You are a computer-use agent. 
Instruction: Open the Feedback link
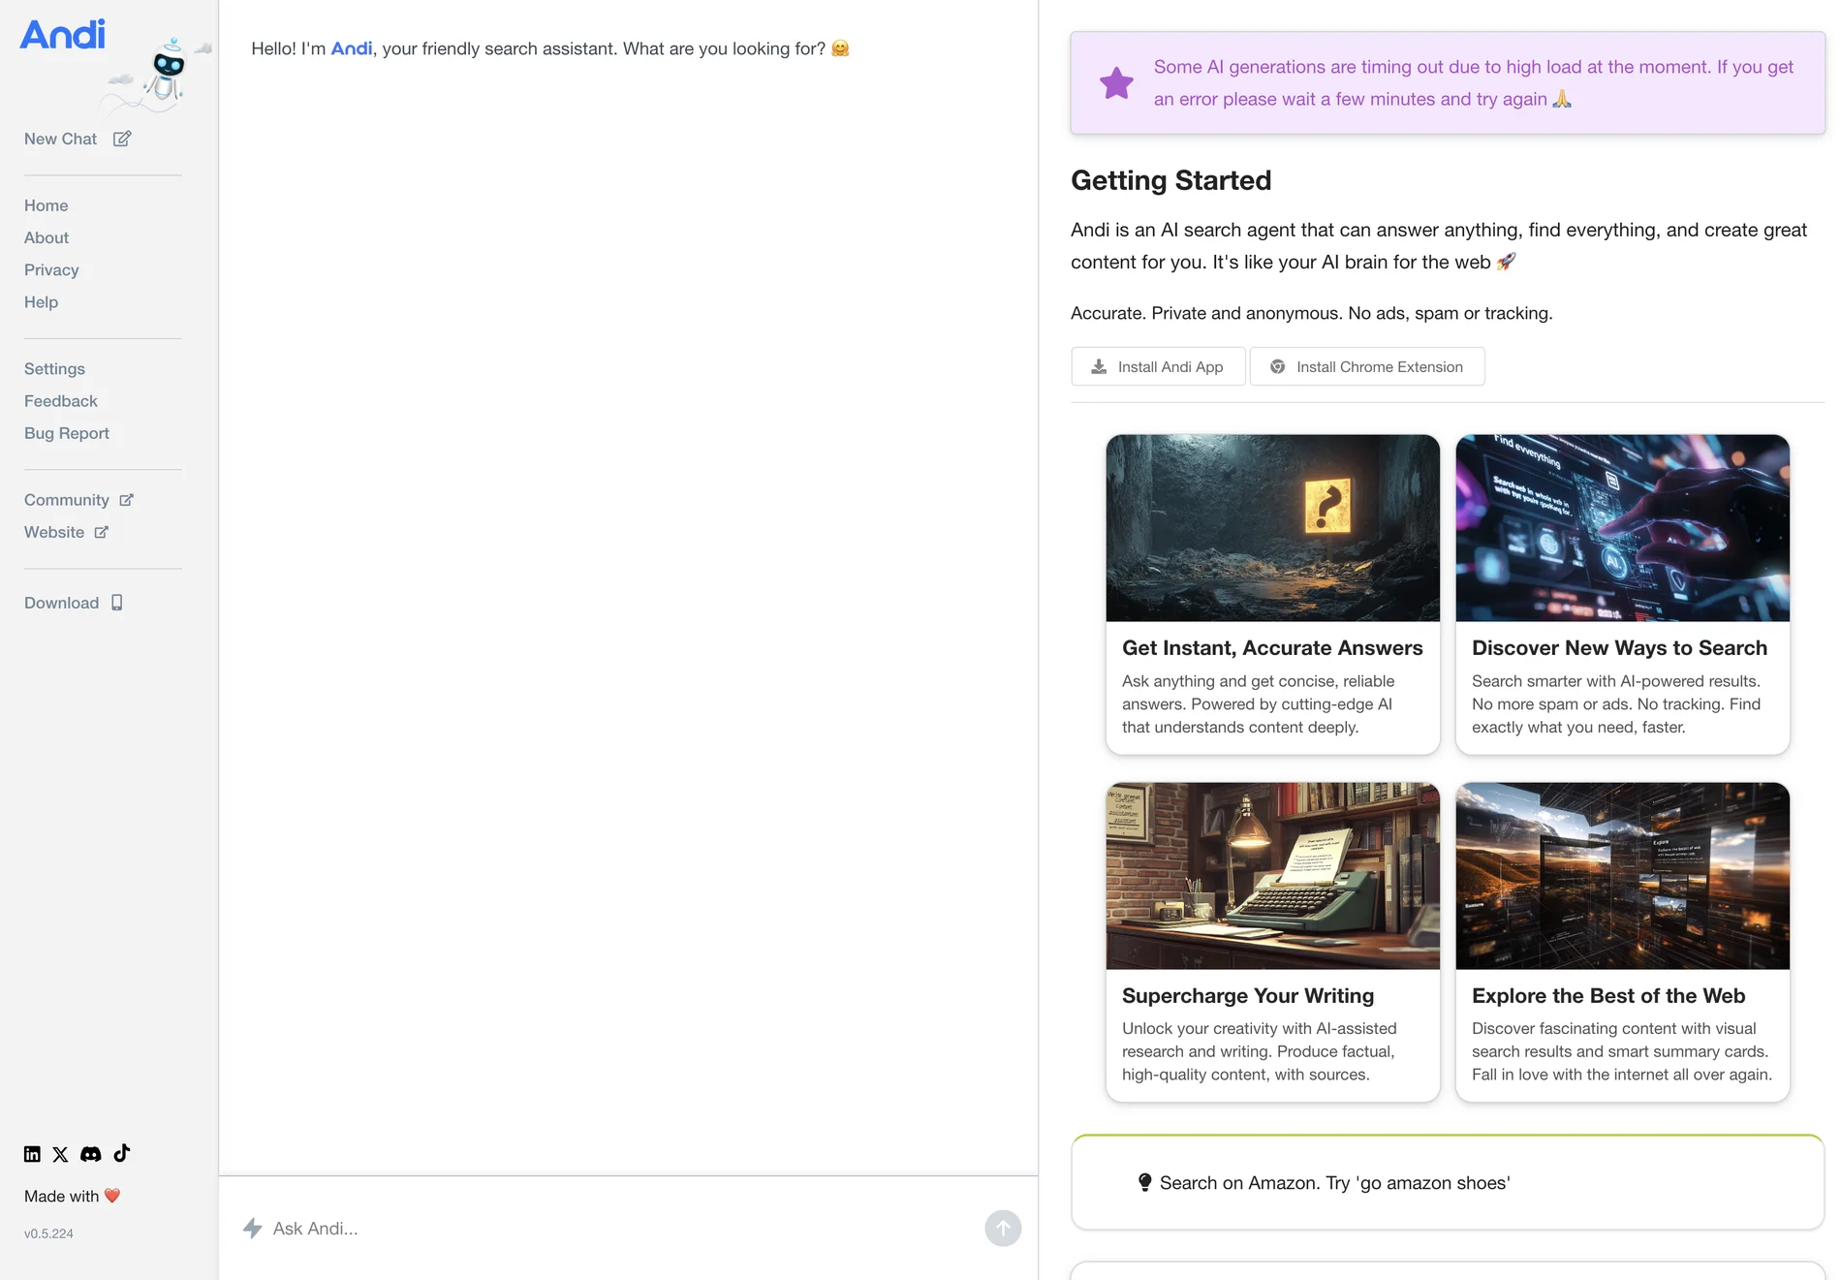coord(60,400)
